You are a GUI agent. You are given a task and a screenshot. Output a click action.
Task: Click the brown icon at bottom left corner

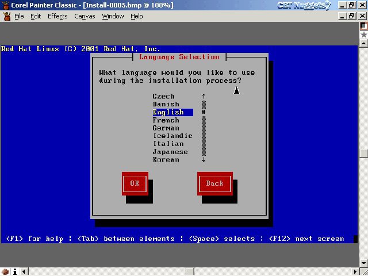coord(5,271)
